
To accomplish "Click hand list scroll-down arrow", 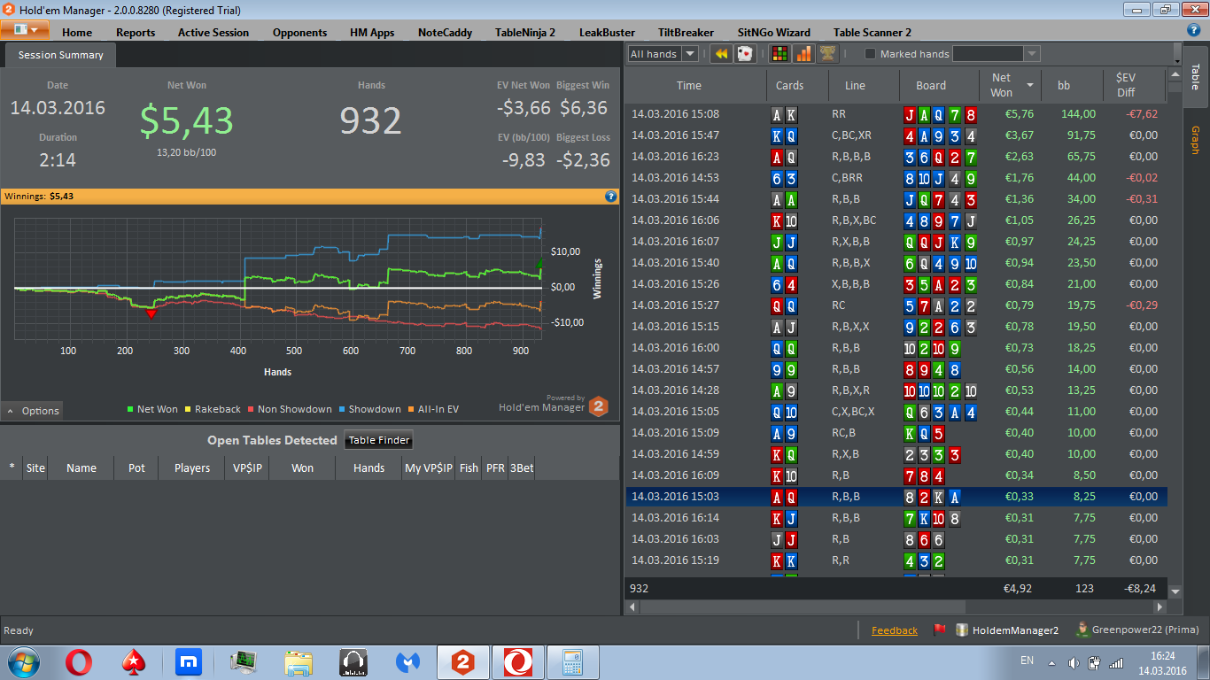I will coord(1175,591).
